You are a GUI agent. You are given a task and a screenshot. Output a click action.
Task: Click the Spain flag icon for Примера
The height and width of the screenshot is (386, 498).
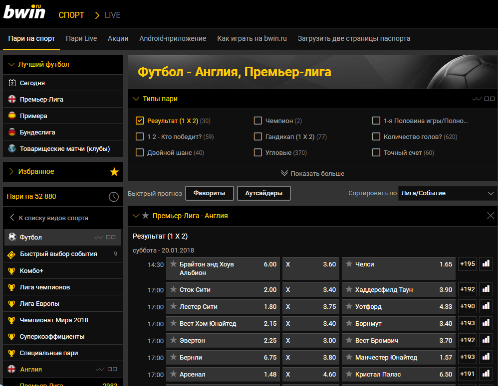click(12, 116)
